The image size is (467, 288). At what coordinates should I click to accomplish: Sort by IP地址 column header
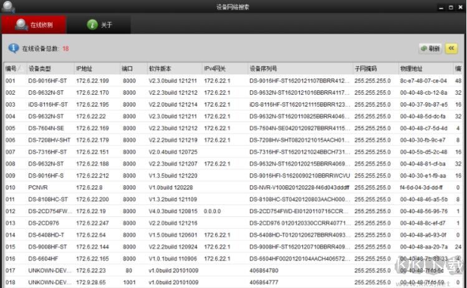tap(97, 69)
